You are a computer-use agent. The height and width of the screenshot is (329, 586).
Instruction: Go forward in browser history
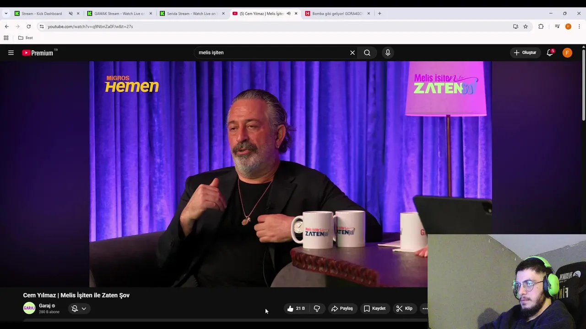point(17,27)
